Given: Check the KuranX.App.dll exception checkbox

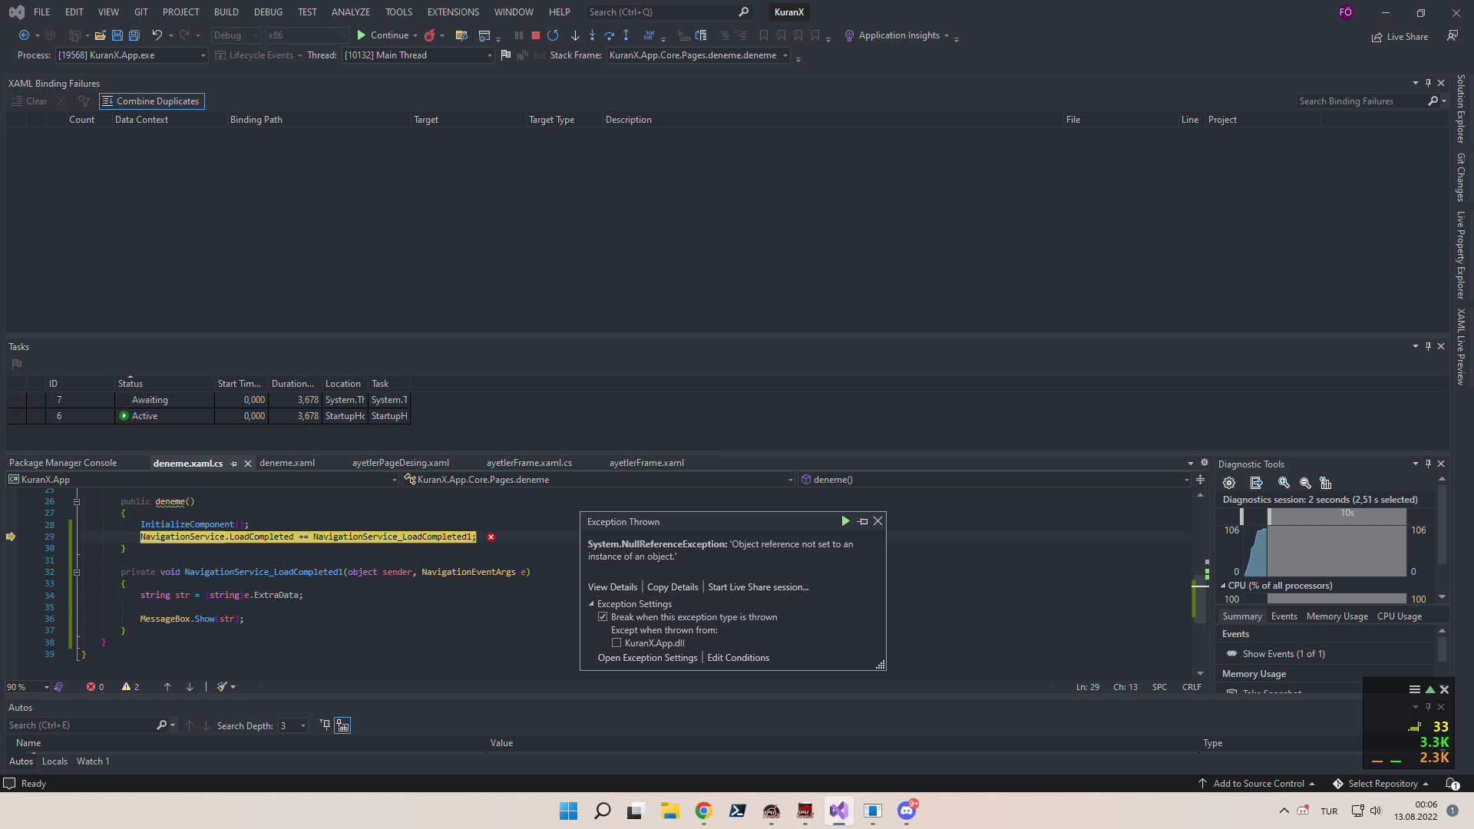Looking at the screenshot, I should tap(616, 643).
